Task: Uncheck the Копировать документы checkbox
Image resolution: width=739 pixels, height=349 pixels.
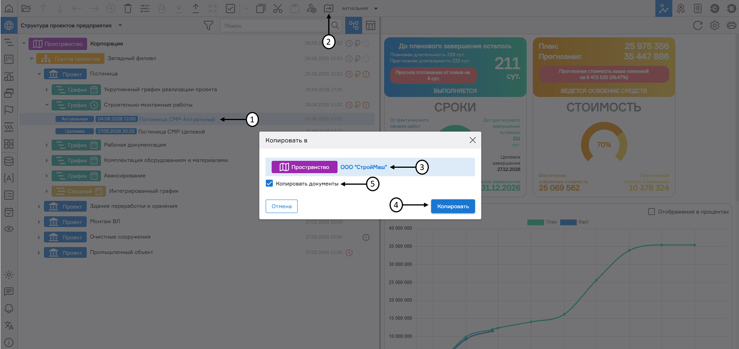Action: tap(269, 183)
